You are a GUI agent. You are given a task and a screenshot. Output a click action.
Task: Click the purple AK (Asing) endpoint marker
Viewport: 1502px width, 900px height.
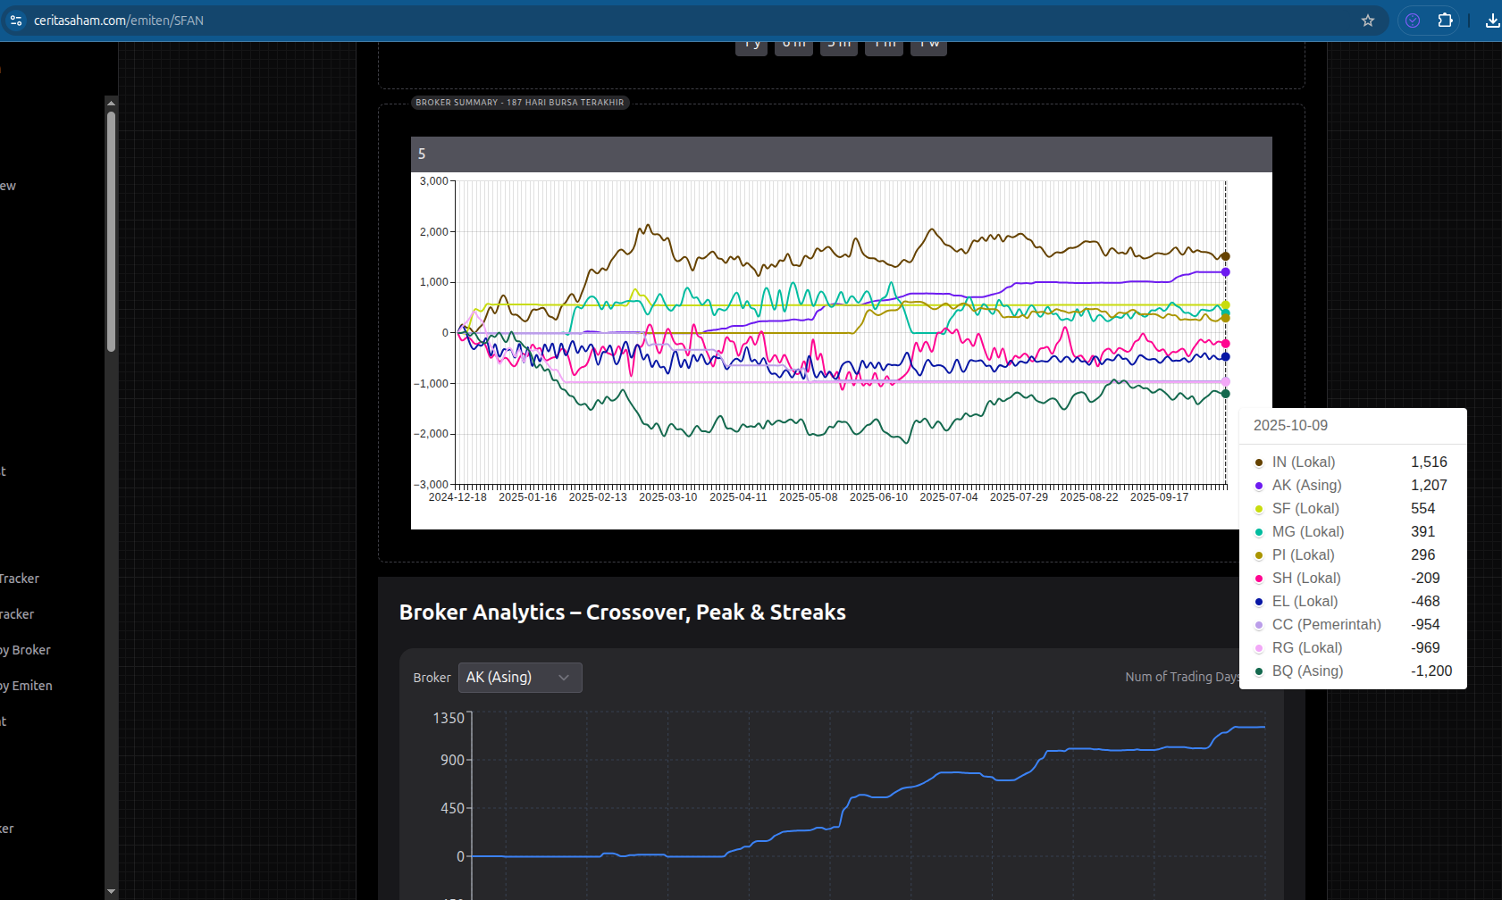click(x=1225, y=272)
